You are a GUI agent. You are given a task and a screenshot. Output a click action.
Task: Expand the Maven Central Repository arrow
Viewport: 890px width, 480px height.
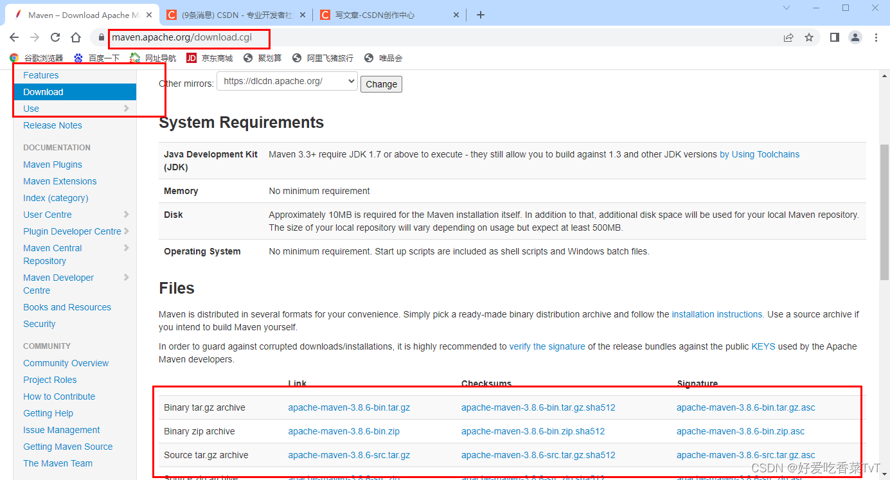pyautogui.click(x=127, y=248)
